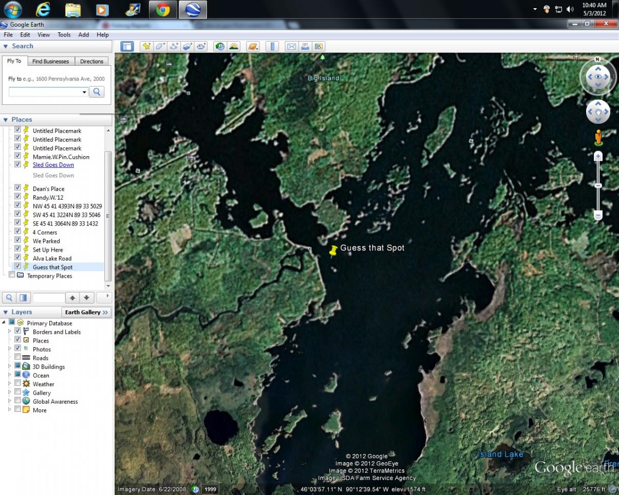Image resolution: width=619 pixels, height=495 pixels.
Task: Click the Email envelope toolbar icon
Action: click(x=291, y=47)
